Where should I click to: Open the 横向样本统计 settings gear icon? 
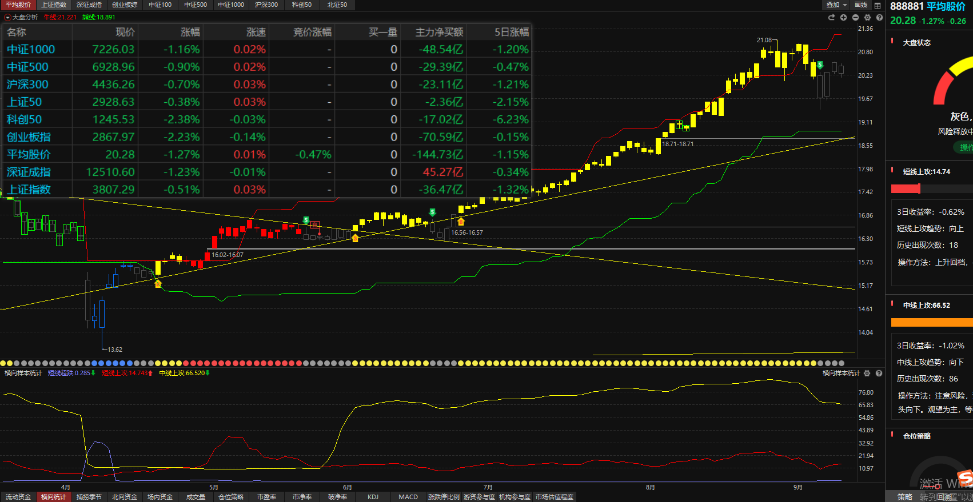point(867,373)
